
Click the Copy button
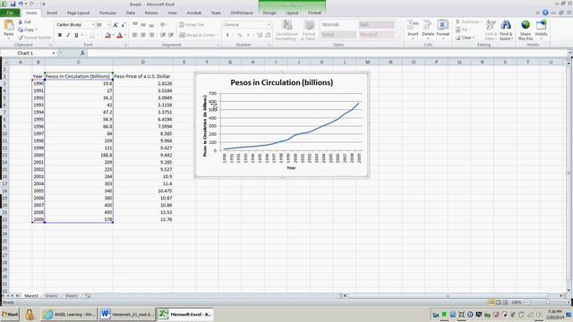27,30
